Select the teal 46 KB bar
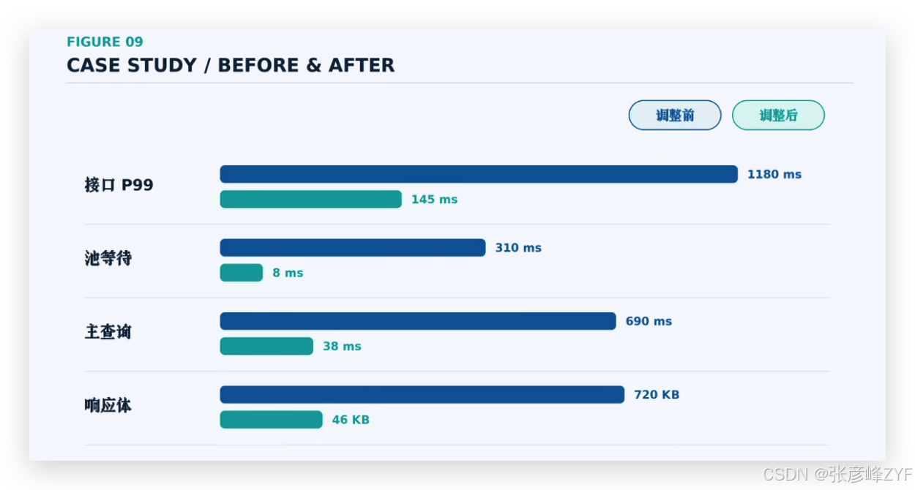Image resolution: width=915 pixels, height=490 pixels. click(x=272, y=420)
